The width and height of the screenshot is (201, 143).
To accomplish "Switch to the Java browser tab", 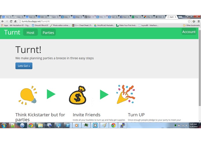I will (30, 17).
